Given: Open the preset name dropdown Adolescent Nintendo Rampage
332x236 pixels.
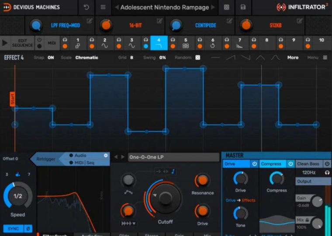Looking at the screenshot, I should pos(164,7).
